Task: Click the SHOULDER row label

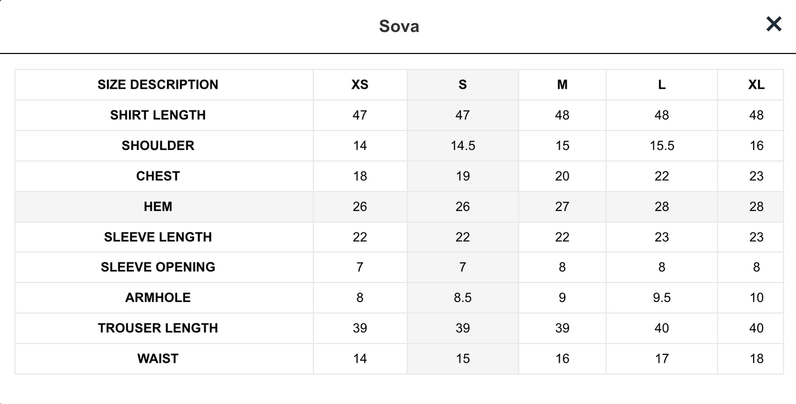Action: tap(158, 146)
